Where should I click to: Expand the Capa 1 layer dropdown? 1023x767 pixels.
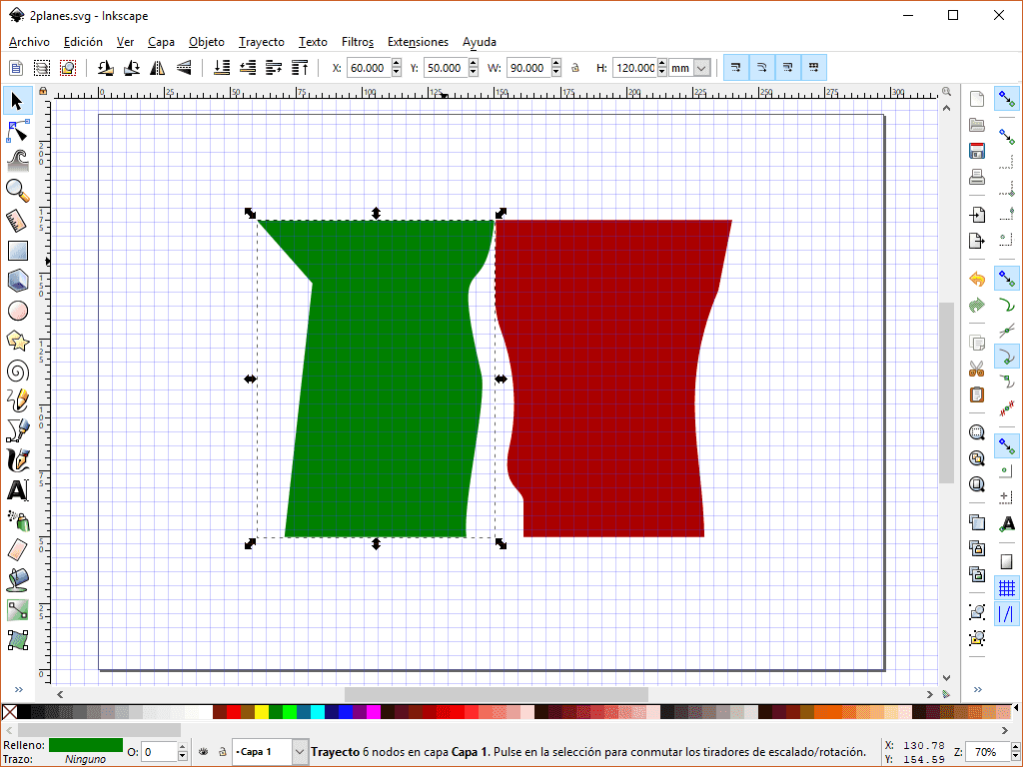[300, 751]
